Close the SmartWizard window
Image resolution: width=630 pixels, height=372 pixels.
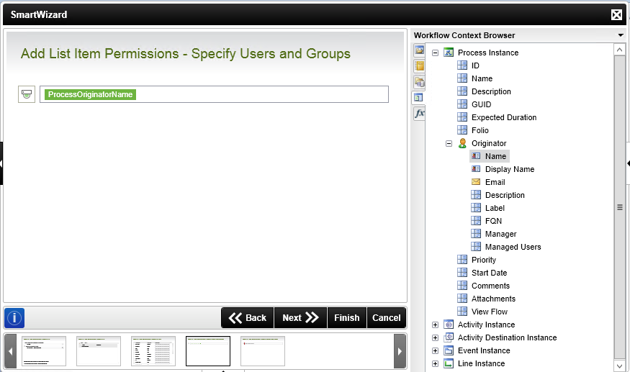pyautogui.click(x=616, y=15)
